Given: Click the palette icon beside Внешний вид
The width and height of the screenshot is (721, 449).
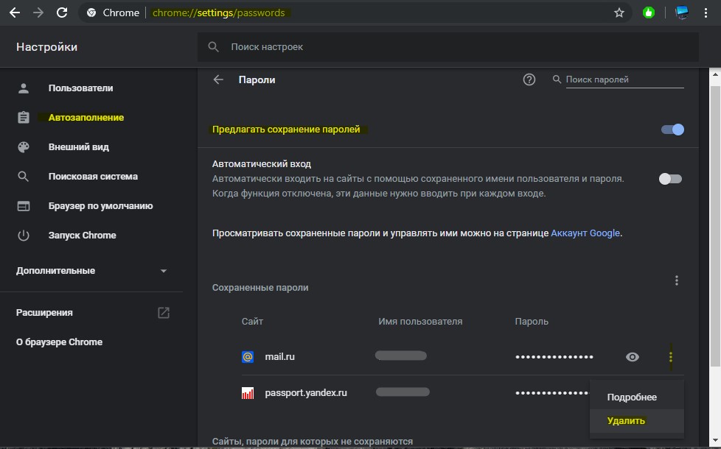Looking at the screenshot, I should 24,147.
